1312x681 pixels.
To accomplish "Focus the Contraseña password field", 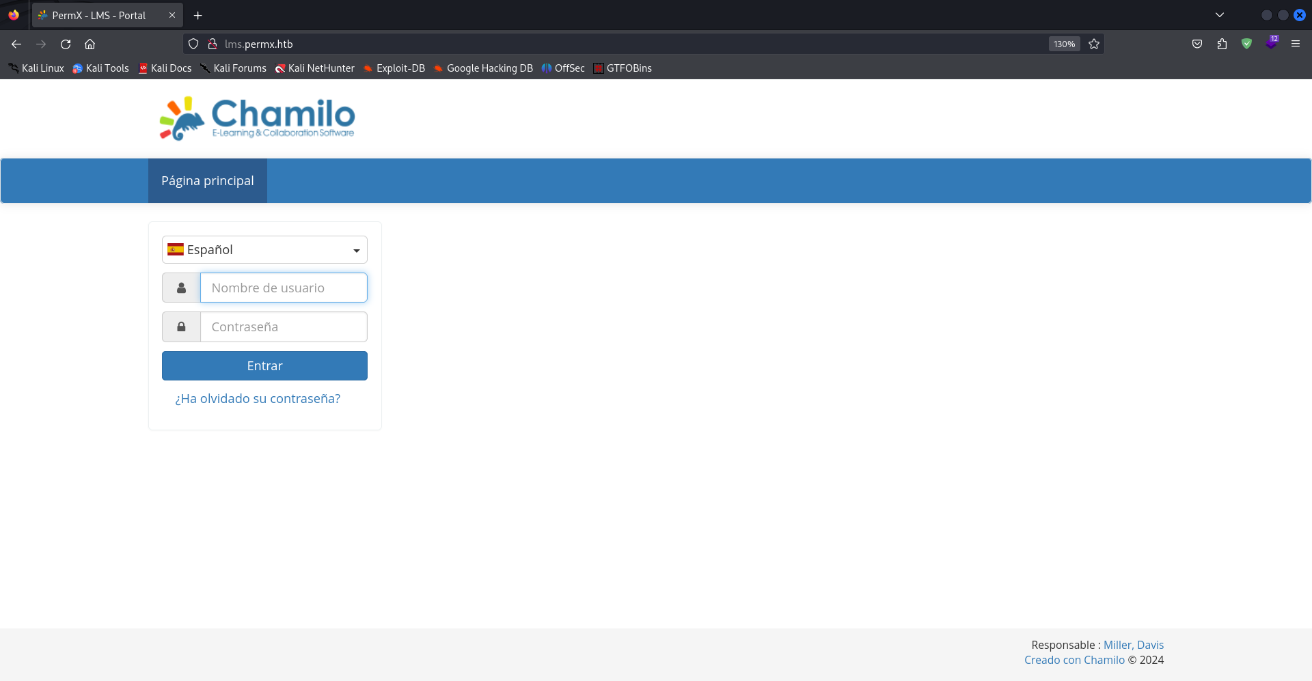I will click(x=283, y=327).
